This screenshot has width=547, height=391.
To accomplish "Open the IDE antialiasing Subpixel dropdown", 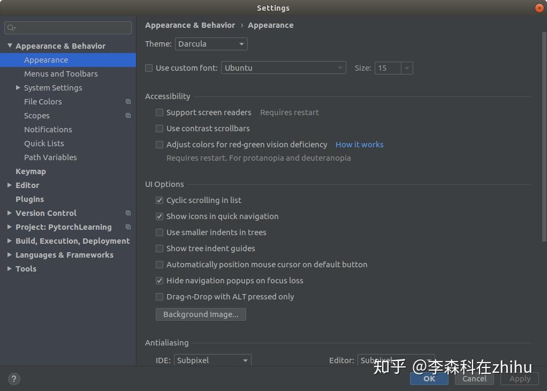I will (212, 360).
